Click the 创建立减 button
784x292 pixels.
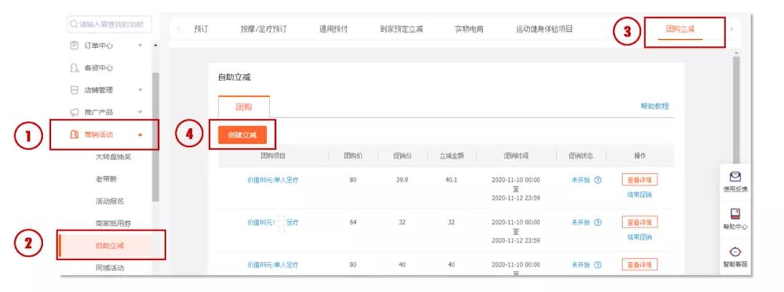[242, 135]
